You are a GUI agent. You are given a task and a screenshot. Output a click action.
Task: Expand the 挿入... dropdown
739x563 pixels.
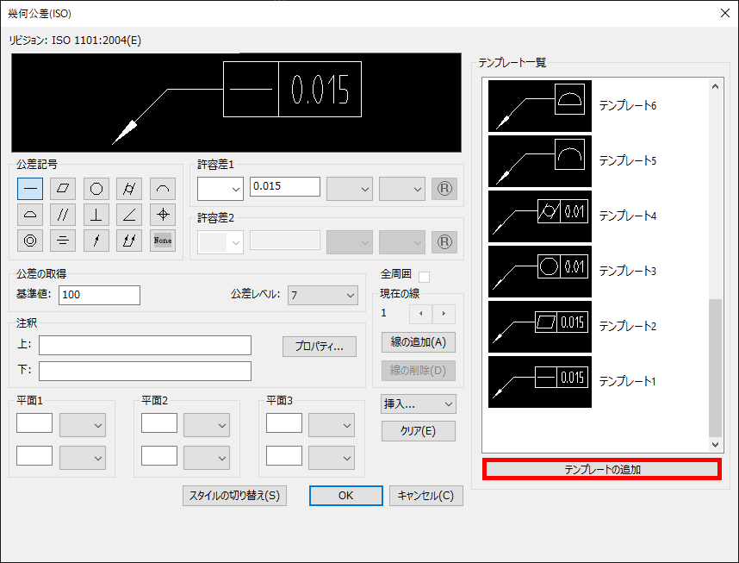[419, 404]
